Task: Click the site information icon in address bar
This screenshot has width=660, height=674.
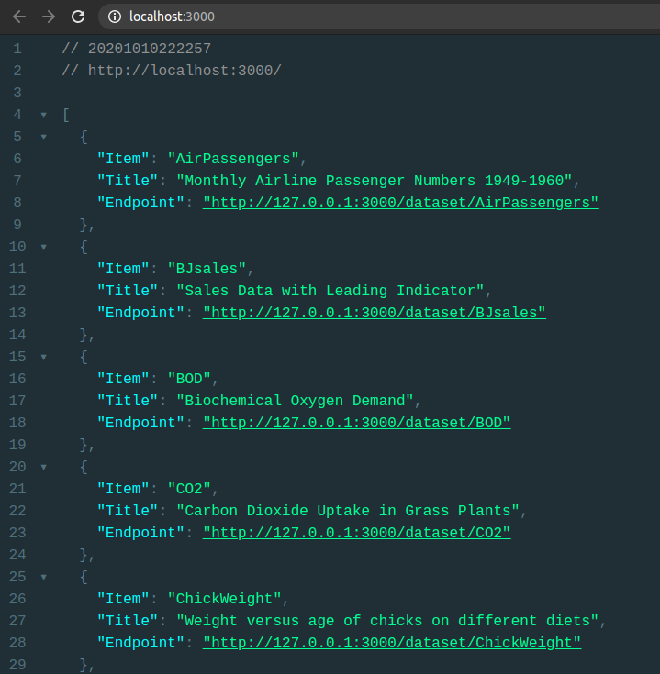Action: (x=114, y=17)
